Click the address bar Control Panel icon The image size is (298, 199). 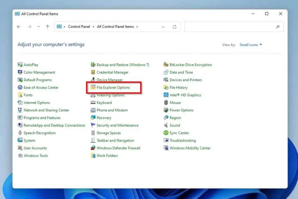click(x=59, y=26)
